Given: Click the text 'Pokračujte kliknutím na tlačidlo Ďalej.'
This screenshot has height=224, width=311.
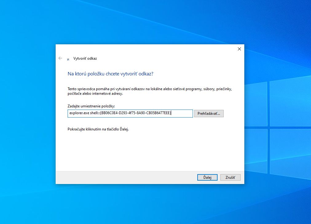Looking at the screenshot, I should [98, 129].
